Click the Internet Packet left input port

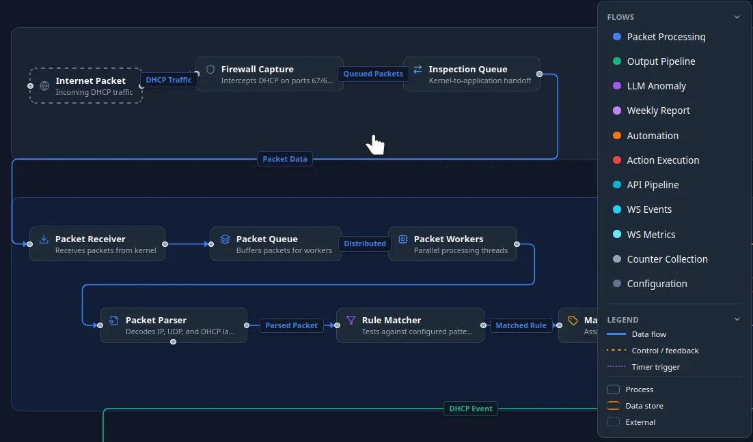(x=30, y=86)
